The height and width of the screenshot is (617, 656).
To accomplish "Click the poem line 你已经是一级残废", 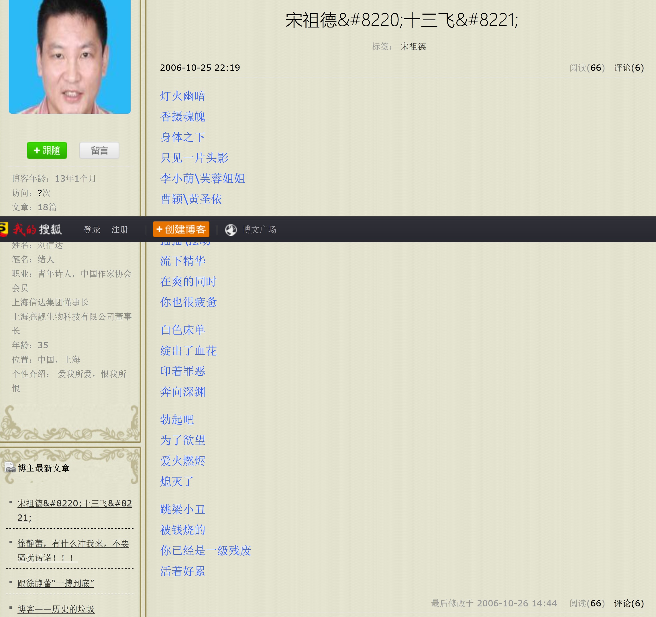I will pyautogui.click(x=206, y=551).
